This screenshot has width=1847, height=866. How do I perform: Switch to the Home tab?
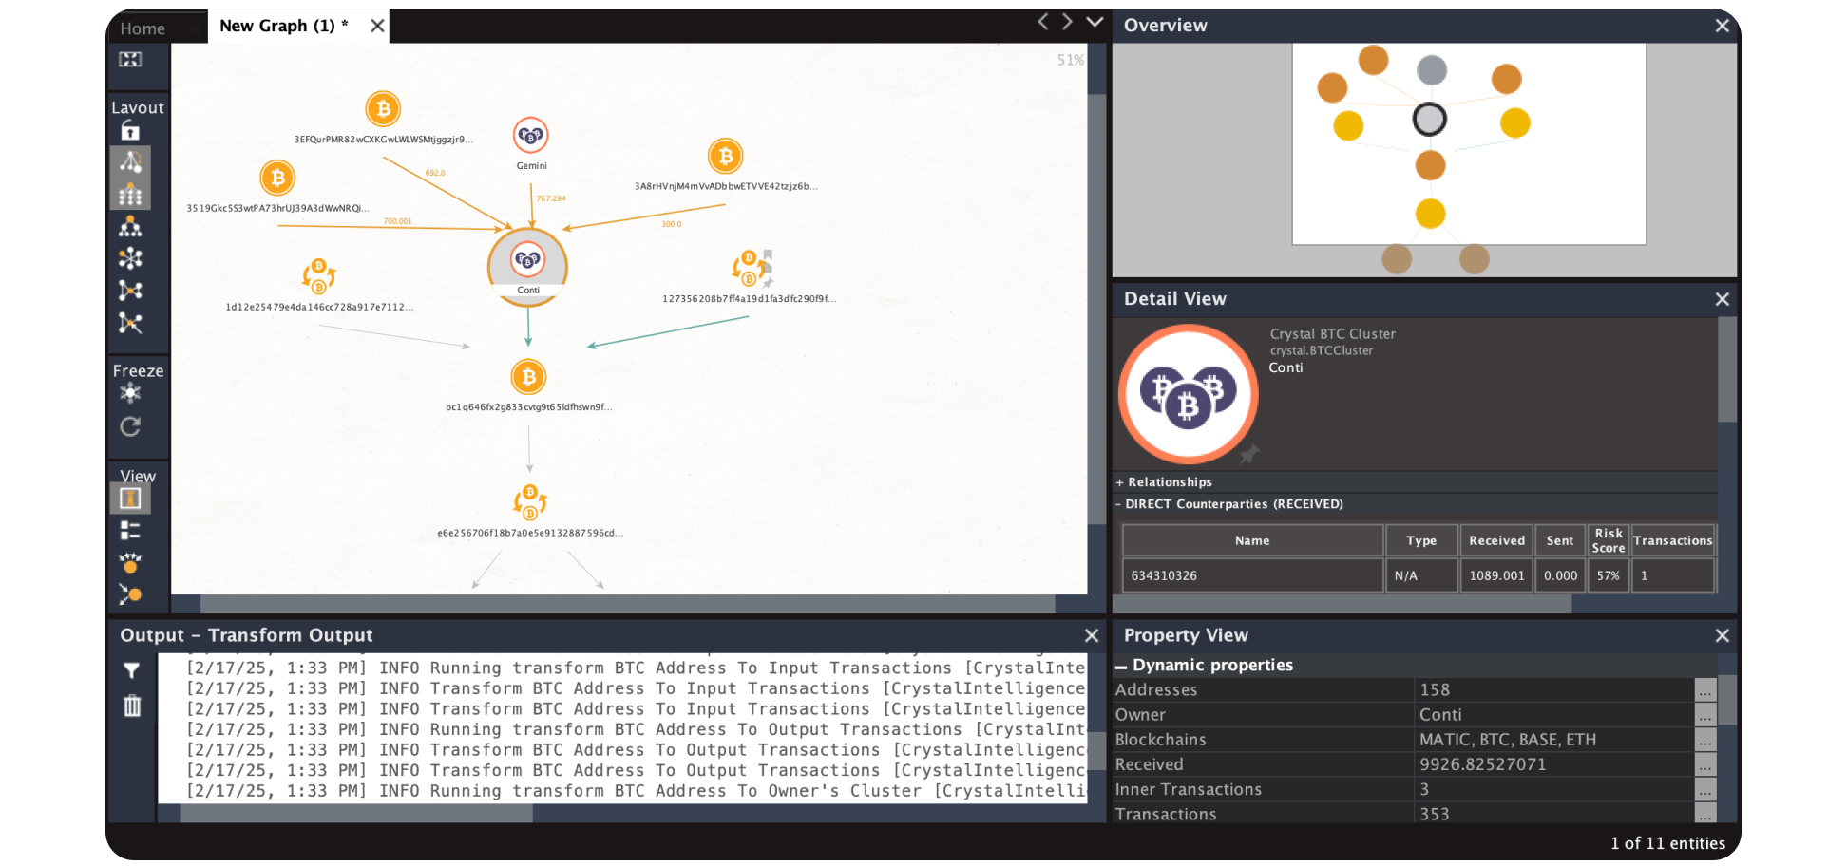pos(143,28)
